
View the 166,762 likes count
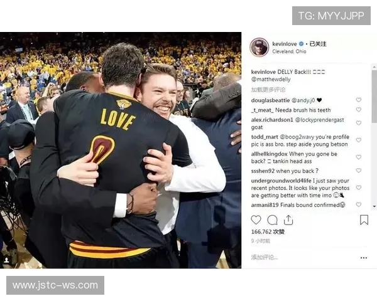(x=268, y=232)
